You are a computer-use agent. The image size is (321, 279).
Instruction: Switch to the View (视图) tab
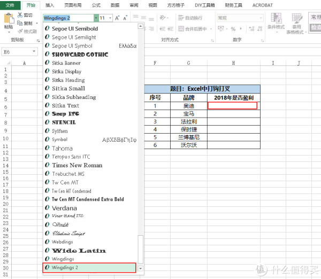[152, 5]
